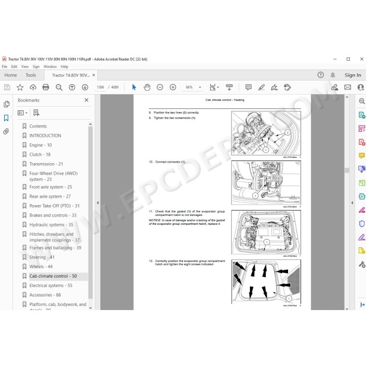The height and width of the screenshot is (366, 366).
Task: Switch to the Home tab
Action: tap(10, 75)
